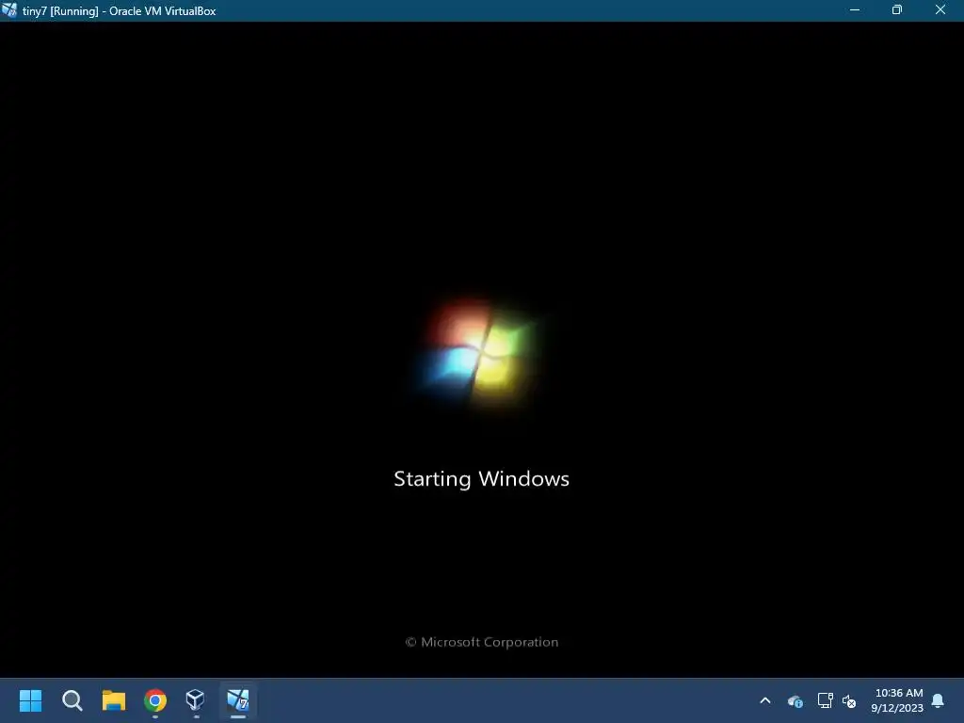Image resolution: width=964 pixels, height=723 pixels.
Task: Open taskbar Search
Action: tap(72, 700)
